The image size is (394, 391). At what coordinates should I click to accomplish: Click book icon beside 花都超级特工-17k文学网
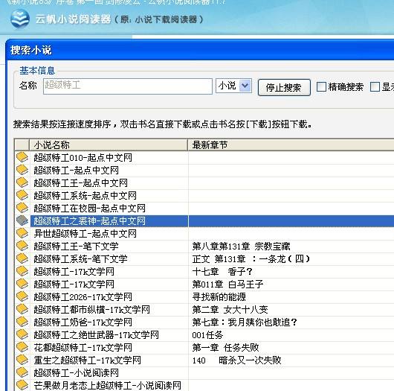pos(22,347)
